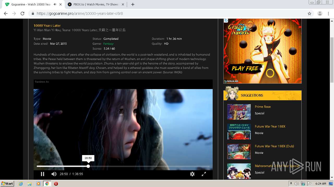
Task: Open Mahoromatic 2 End Year Special link
Action: click(277, 166)
